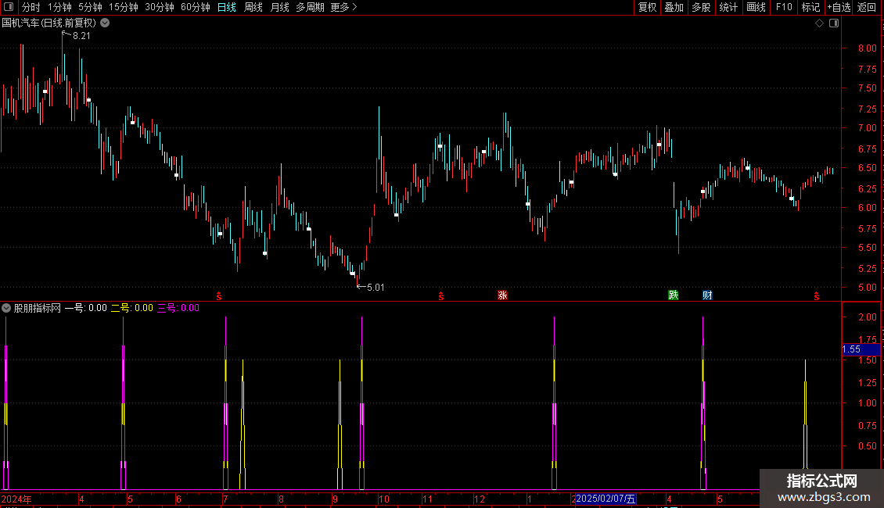This screenshot has width=884, height=508.
Task: Click the 三号: 0.00 indicator value
Action: pyautogui.click(x=178, y=308)
